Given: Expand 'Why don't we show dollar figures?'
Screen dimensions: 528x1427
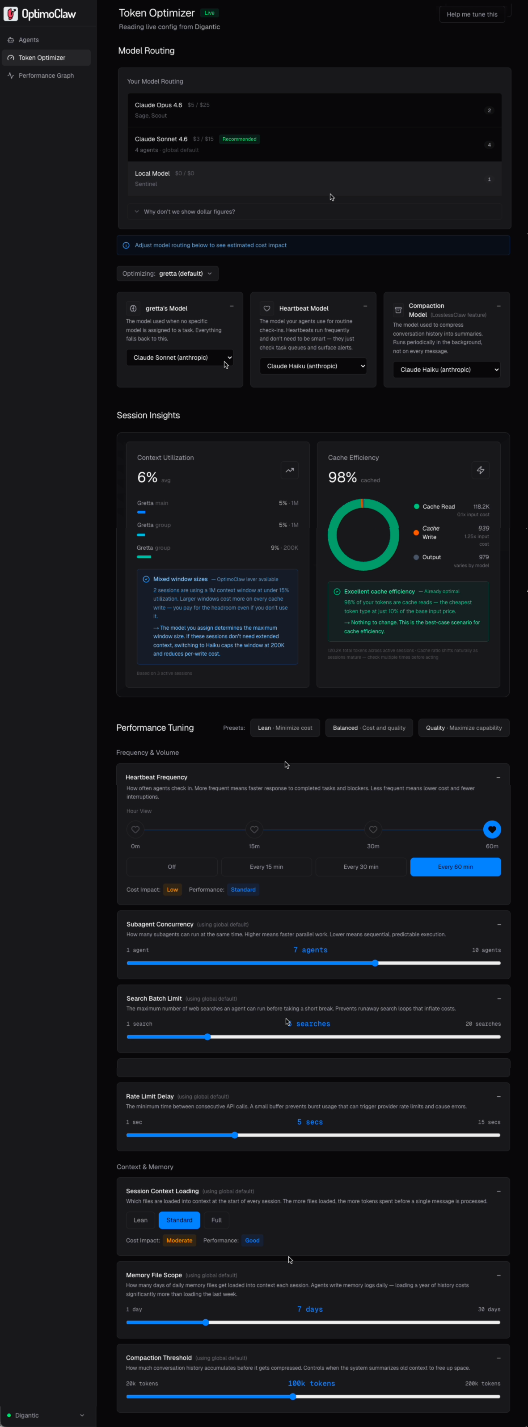Looking at the screenshot, I should (314, 211).
